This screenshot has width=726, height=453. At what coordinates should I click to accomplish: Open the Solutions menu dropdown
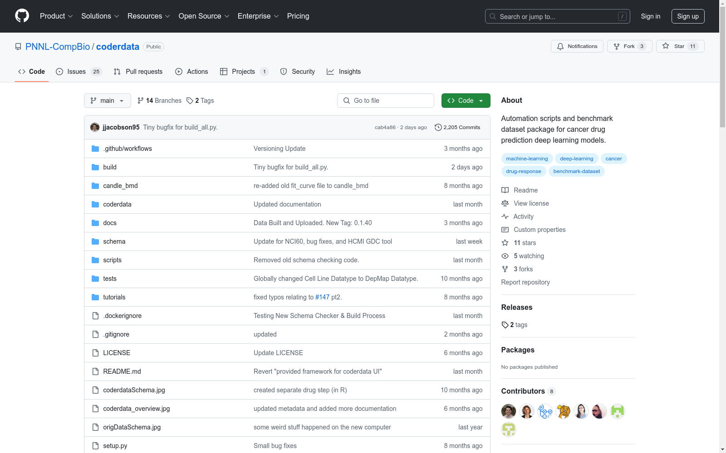click(x=100, y=16)
